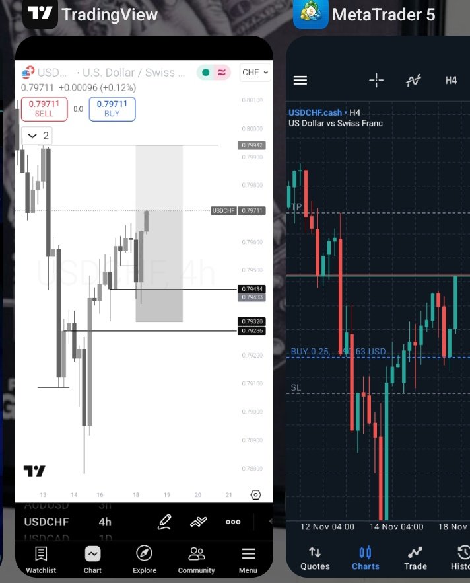Open the CHF currency dropdown

click(x=255, y=73)
